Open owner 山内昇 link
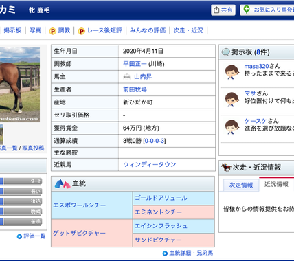The image size is (294, 261). [143, 76]
